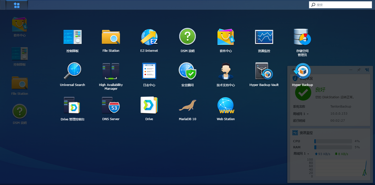Click the 运行时间 label
Image resolution: width=375 pixels, height=185 pixels.
click(299, 121)
